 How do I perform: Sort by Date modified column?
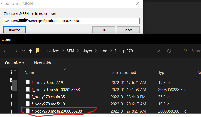point(123,73)
